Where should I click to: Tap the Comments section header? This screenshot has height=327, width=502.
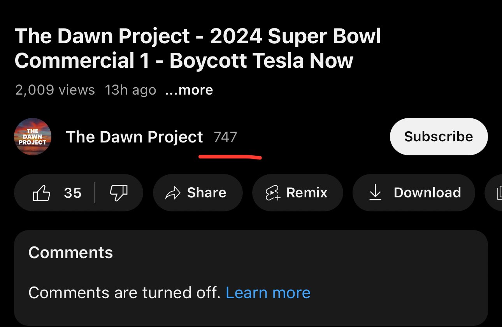click(71, 253)
